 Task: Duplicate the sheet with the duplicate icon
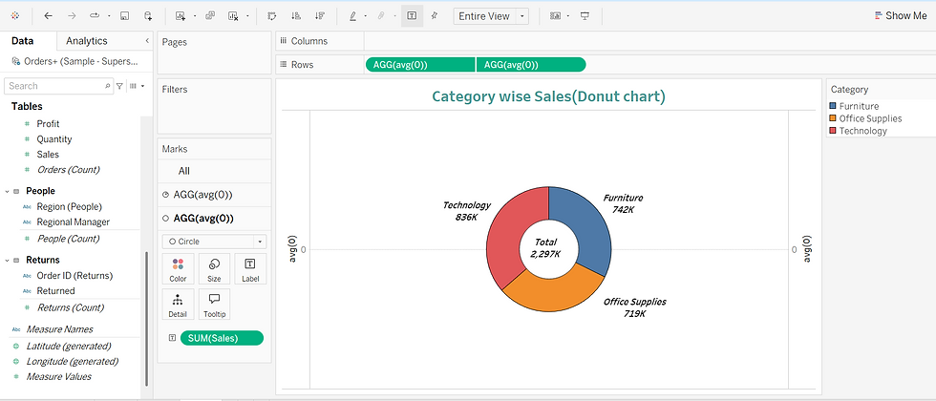pyautogui.click(x=209, y=16)
